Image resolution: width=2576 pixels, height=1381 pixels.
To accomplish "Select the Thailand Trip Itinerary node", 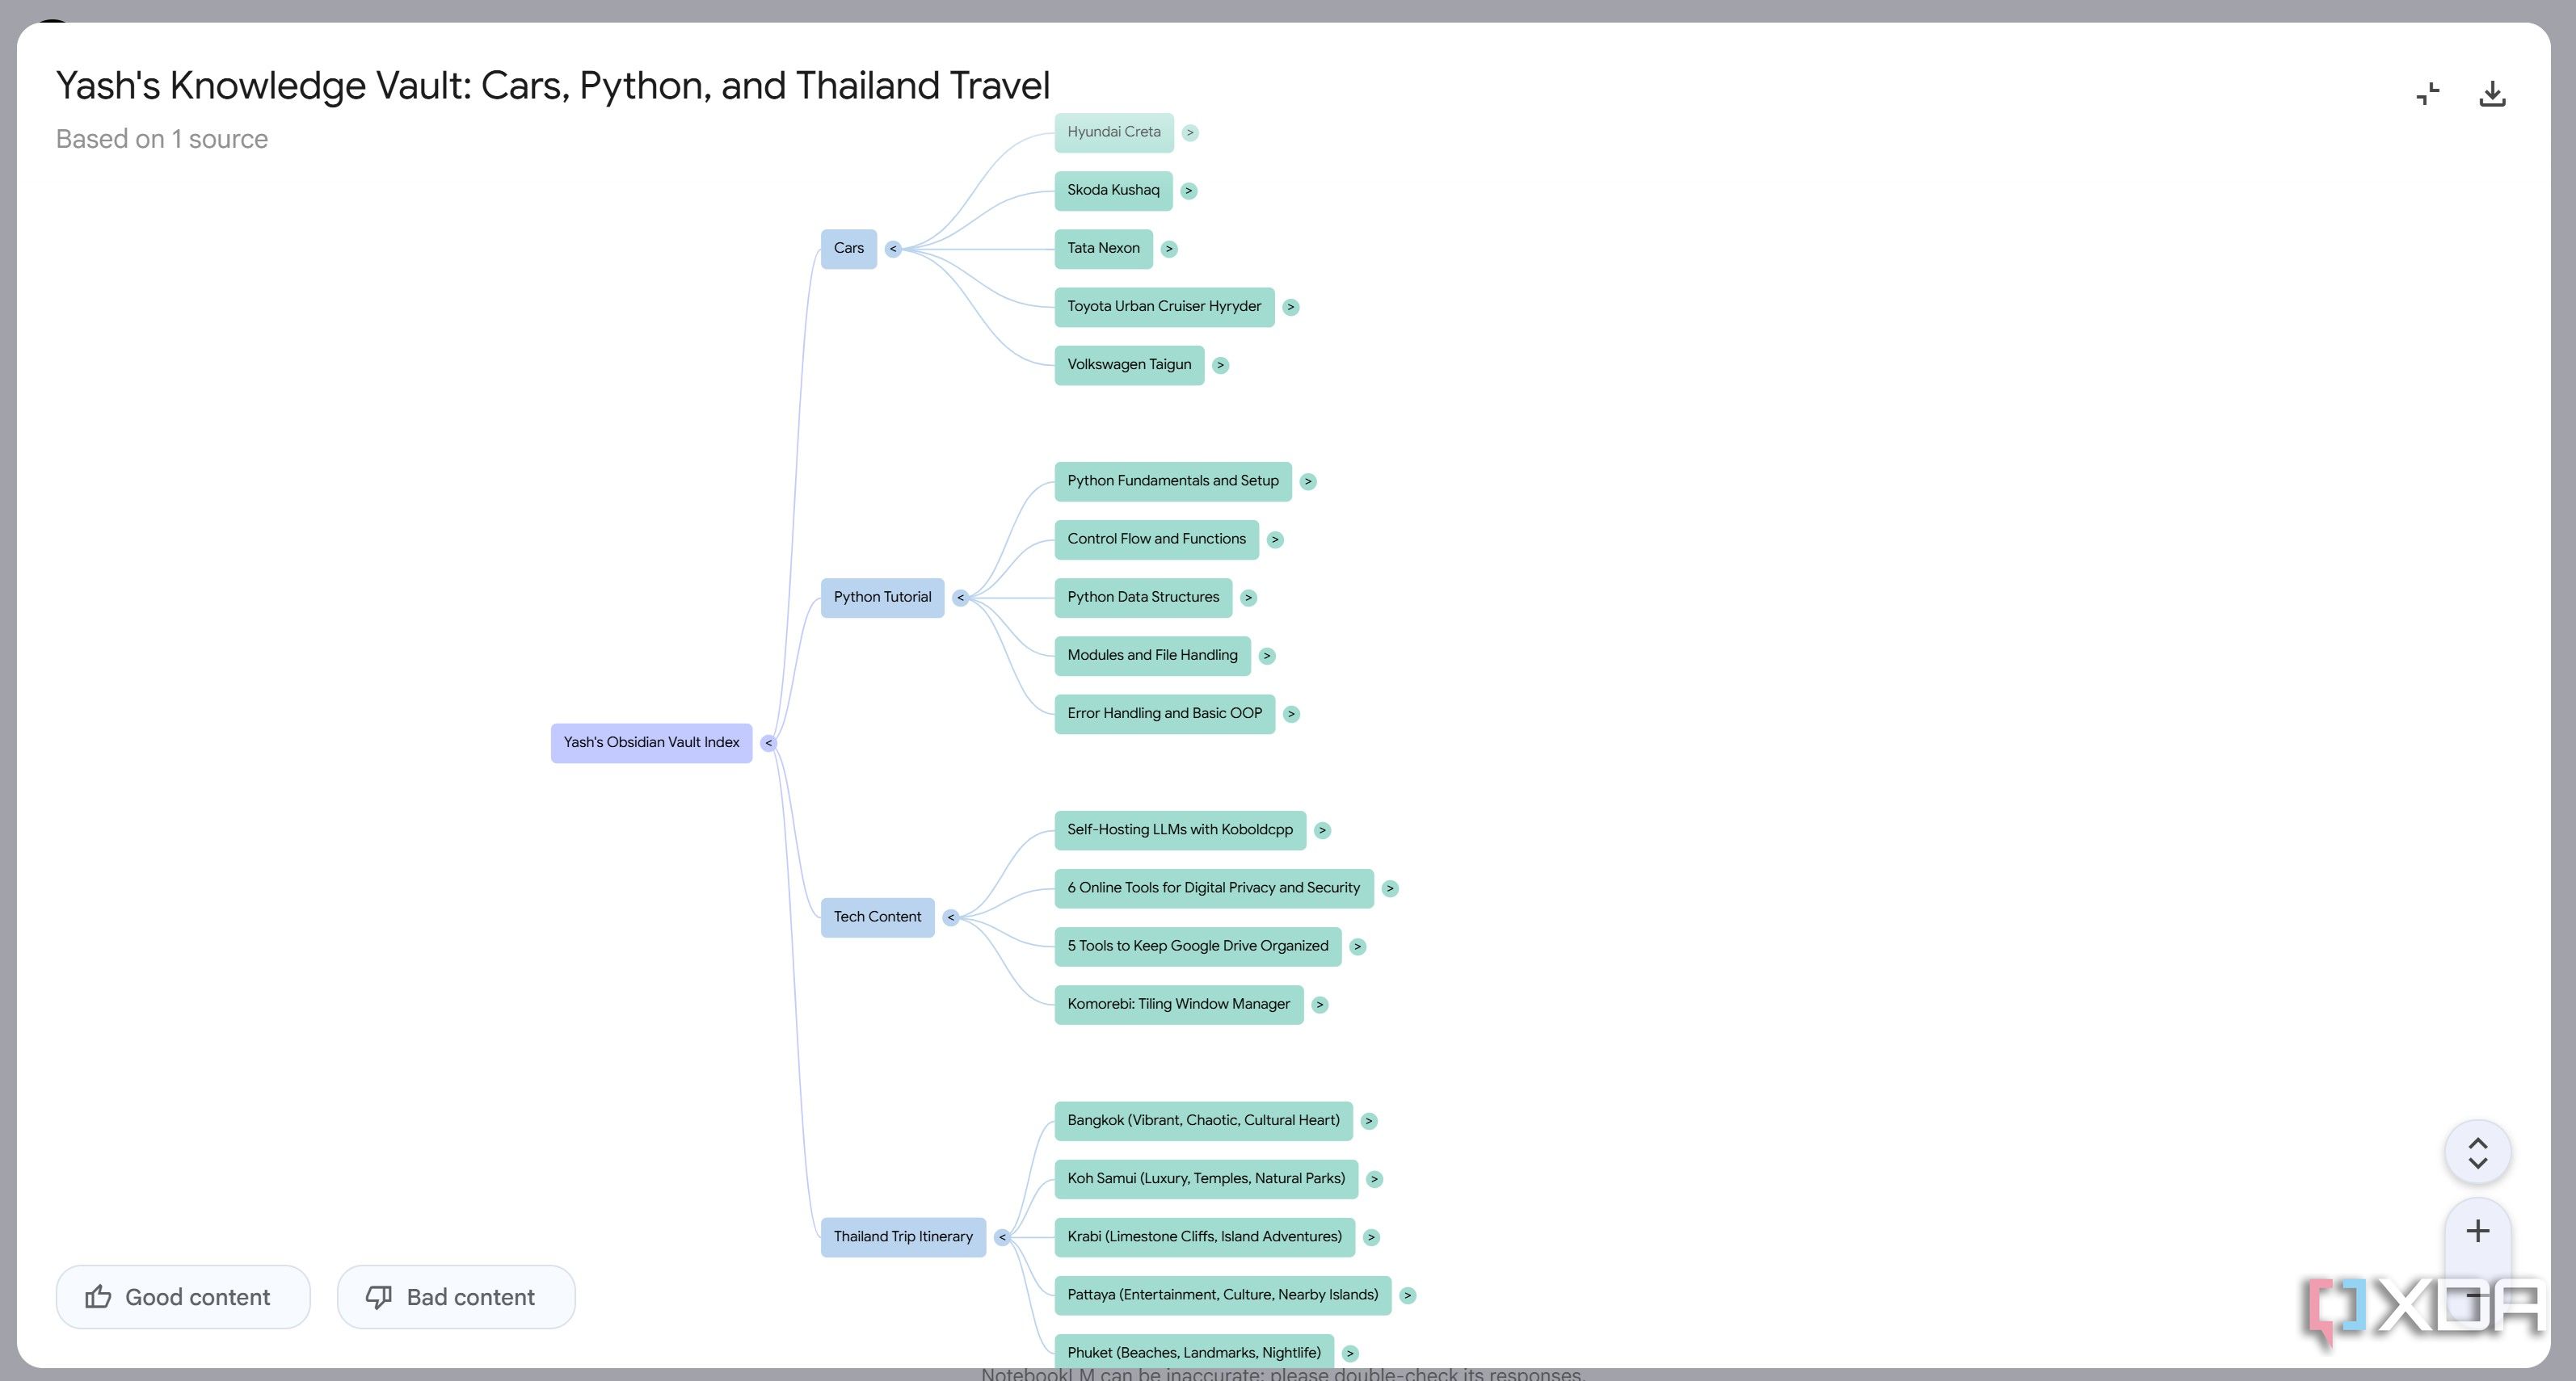I will pos(903,1237).
